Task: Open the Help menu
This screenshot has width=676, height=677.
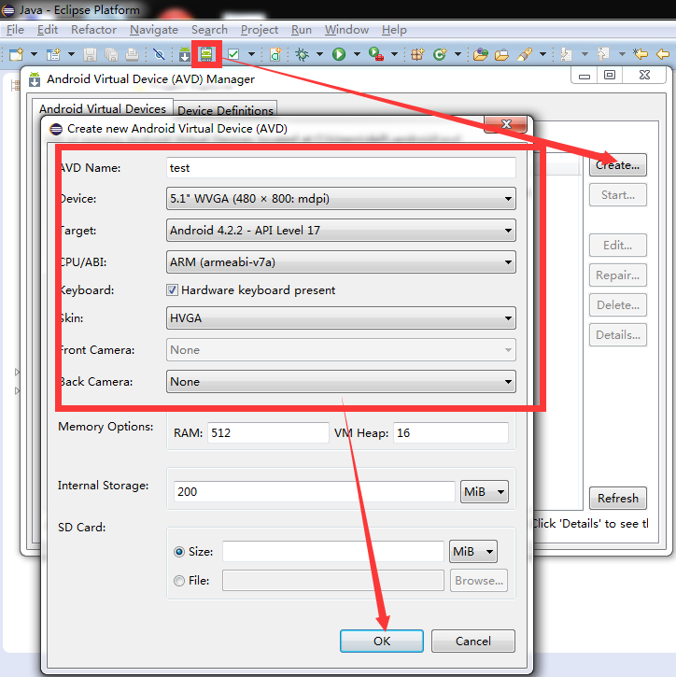Action: tap(394, 30)
